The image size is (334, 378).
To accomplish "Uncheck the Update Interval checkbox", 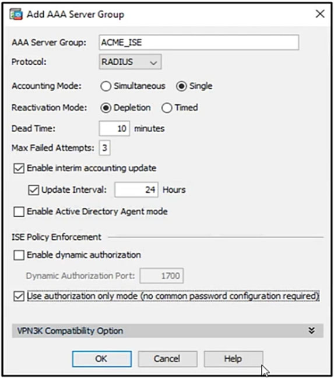I will pyautogui.click(x=34, y=190).
